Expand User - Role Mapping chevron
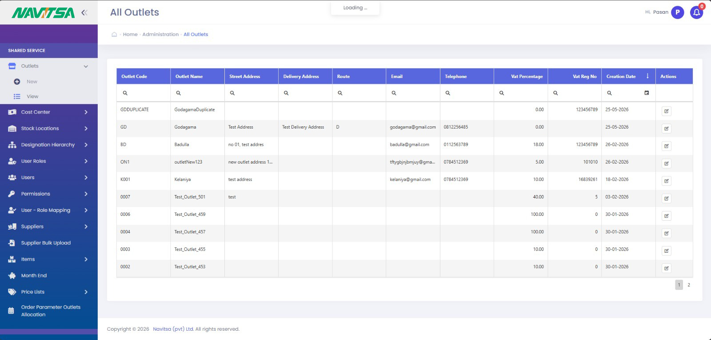This screenshot has height=340, width=711. (86, 210)
